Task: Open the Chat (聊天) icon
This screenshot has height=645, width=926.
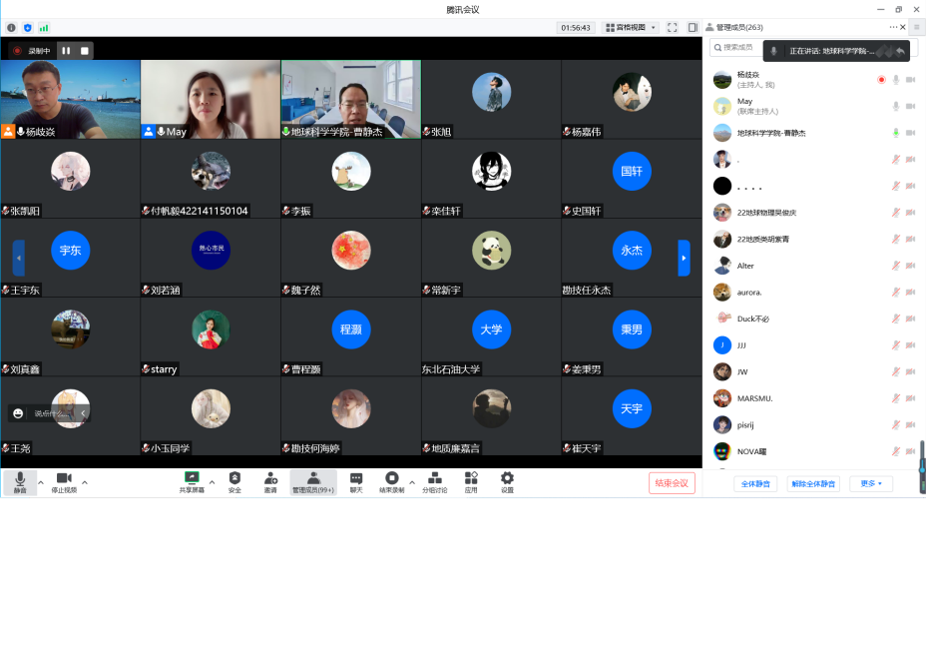Action: pos(355,479)
